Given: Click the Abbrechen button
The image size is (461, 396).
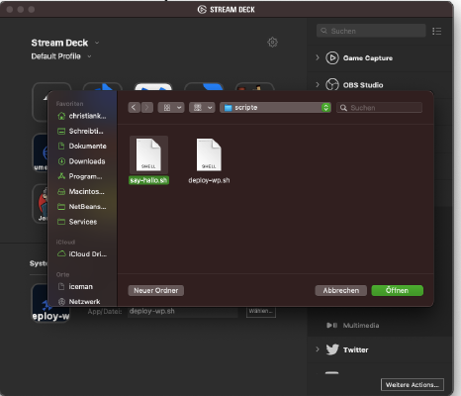Looking at the screenshot, I should click(x=340, y=290).
